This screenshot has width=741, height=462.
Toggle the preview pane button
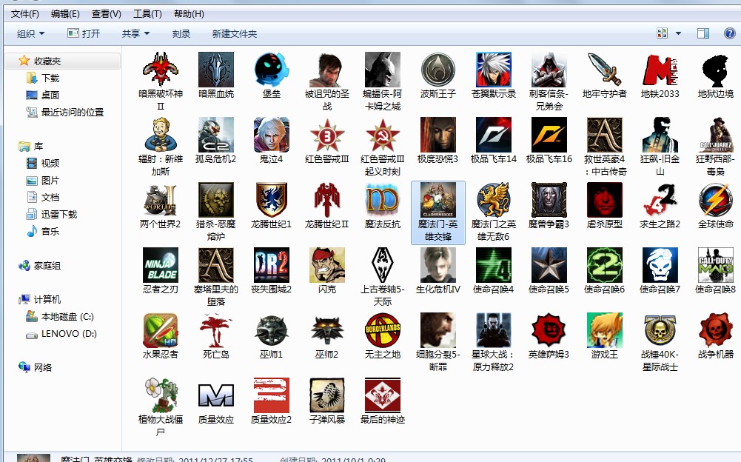pos(703,33)
